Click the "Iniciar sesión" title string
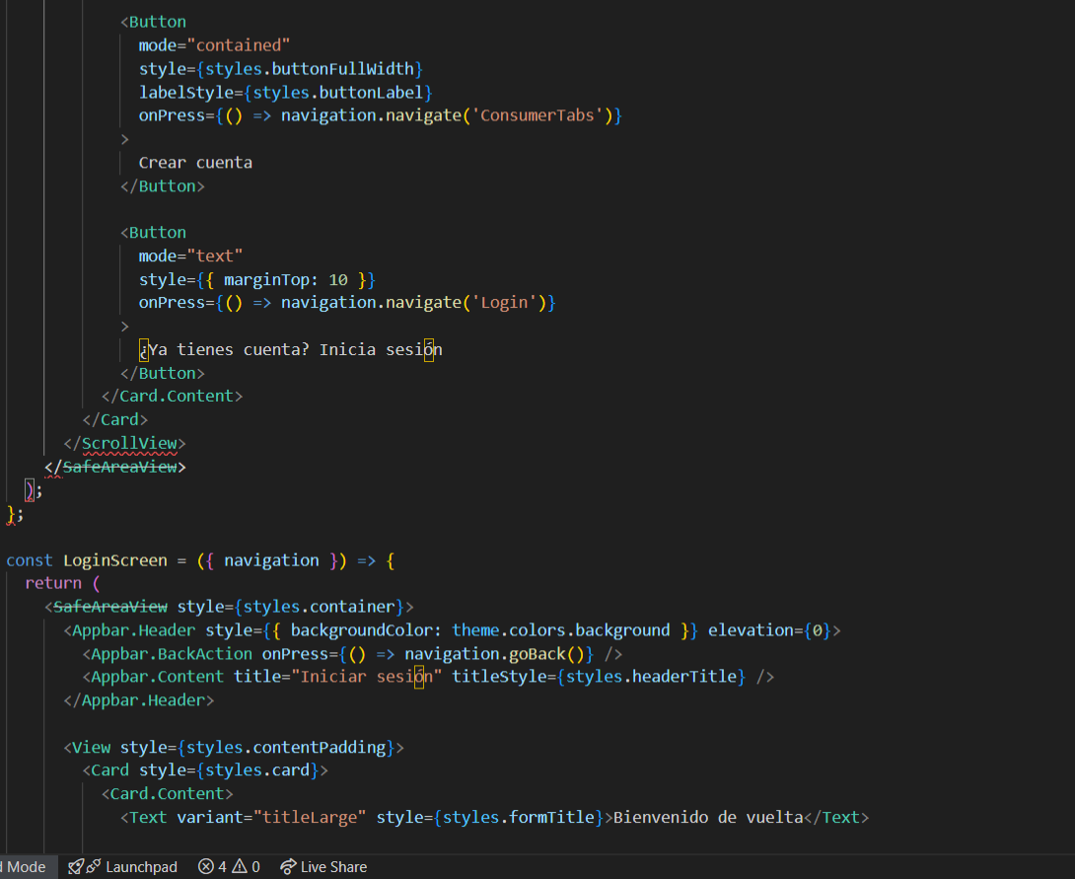This screenshot has width=1075, height=879. (x=367, y=676)
